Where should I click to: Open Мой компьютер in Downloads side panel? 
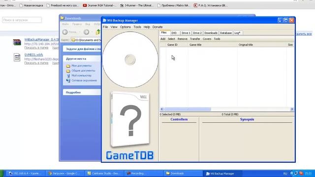tap(81, 75)
